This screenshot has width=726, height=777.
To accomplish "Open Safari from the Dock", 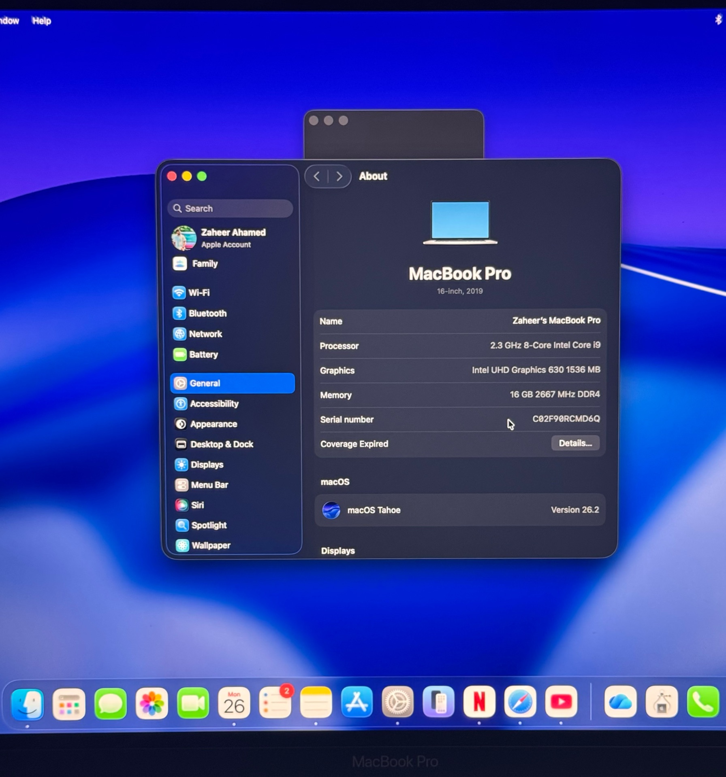I will 520,702.
